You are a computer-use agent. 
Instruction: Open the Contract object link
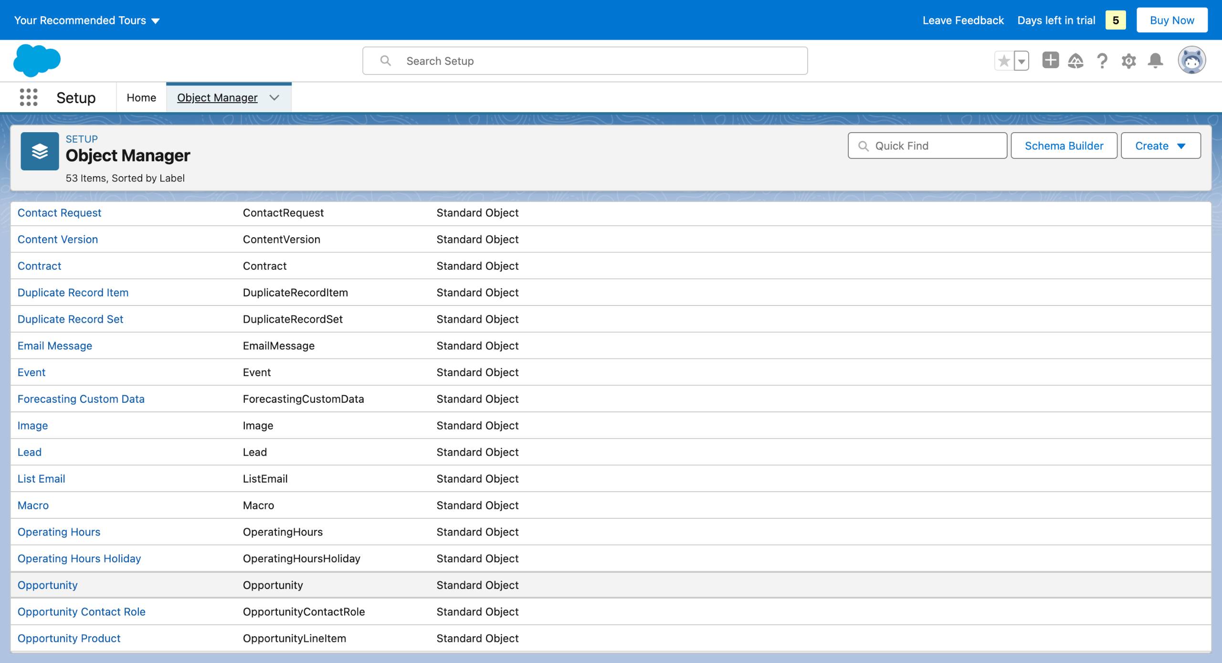click(39, 266)
